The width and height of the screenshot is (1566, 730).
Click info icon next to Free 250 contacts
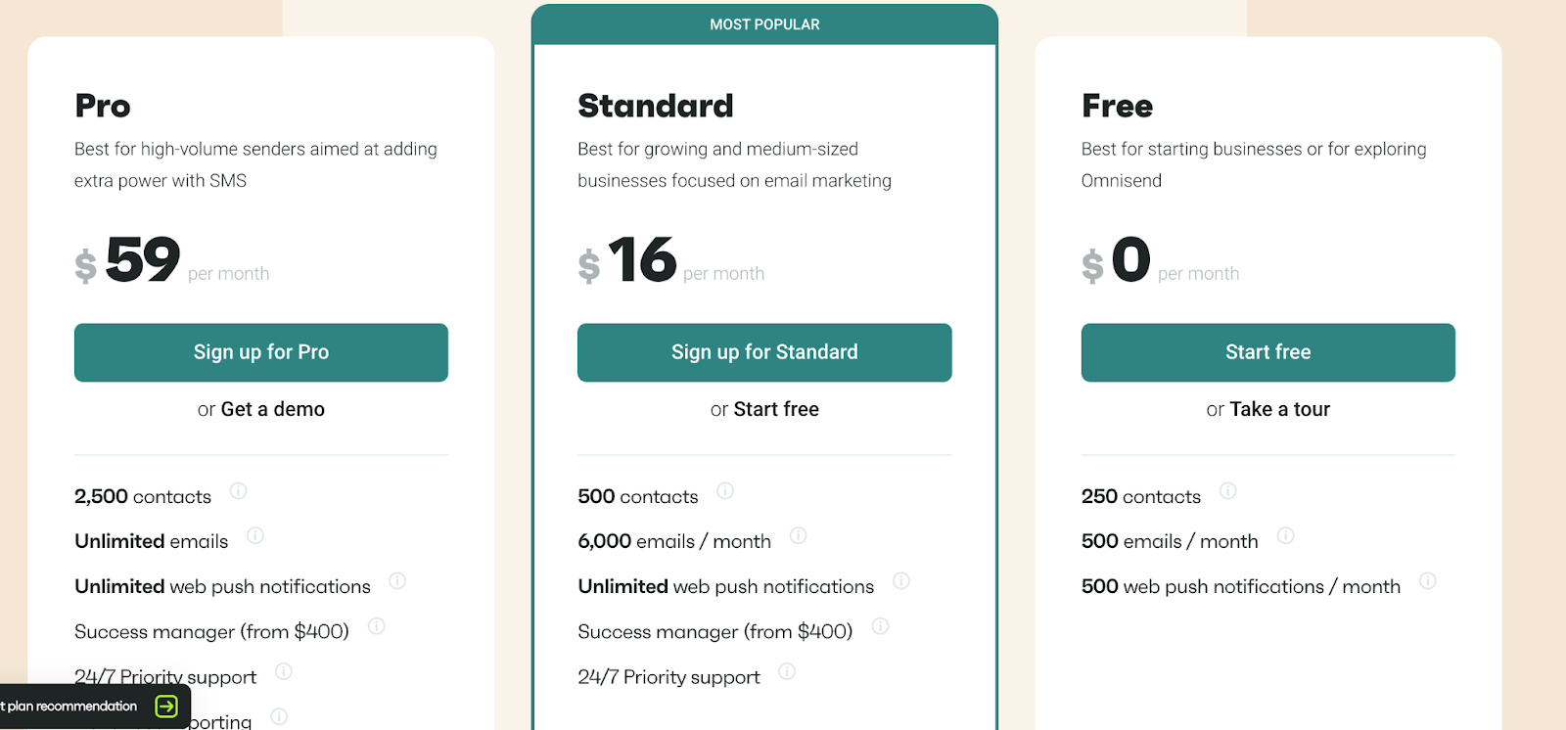[x=1228, y=491]
